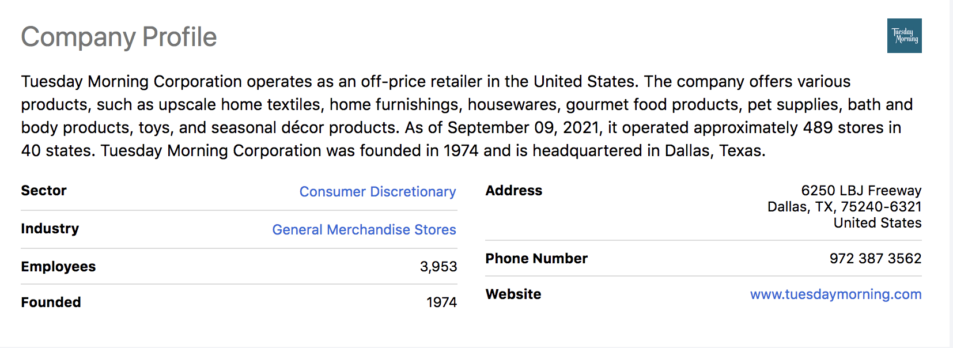
Task: Click the employee count 3,953
Action: tap(438, 267)
